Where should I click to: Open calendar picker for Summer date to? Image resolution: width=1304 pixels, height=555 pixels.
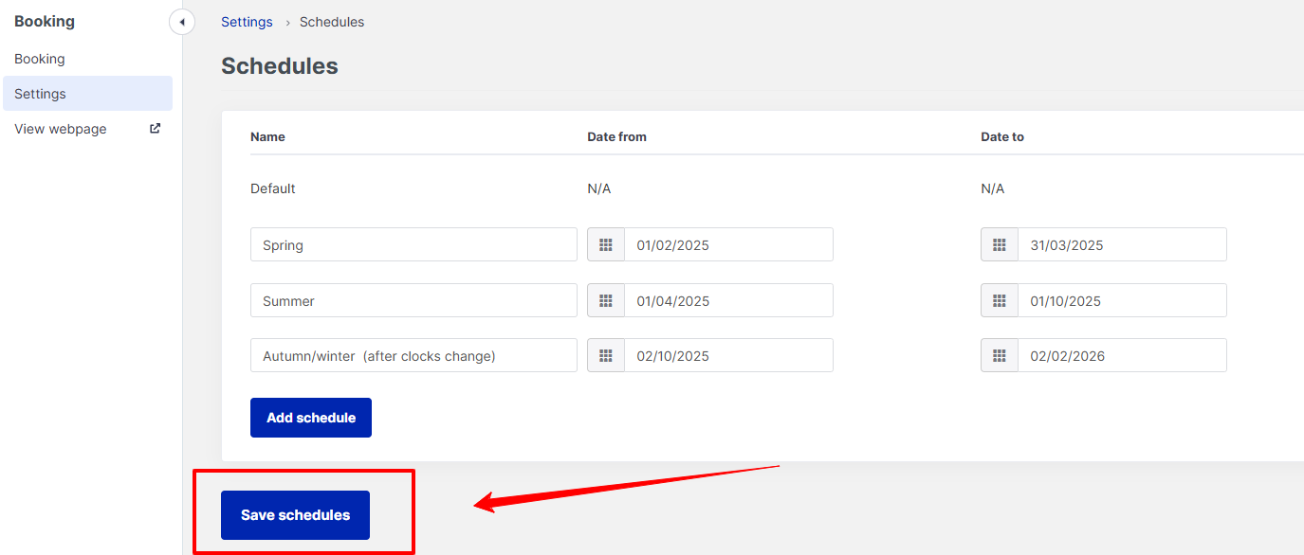[1000, 300]
